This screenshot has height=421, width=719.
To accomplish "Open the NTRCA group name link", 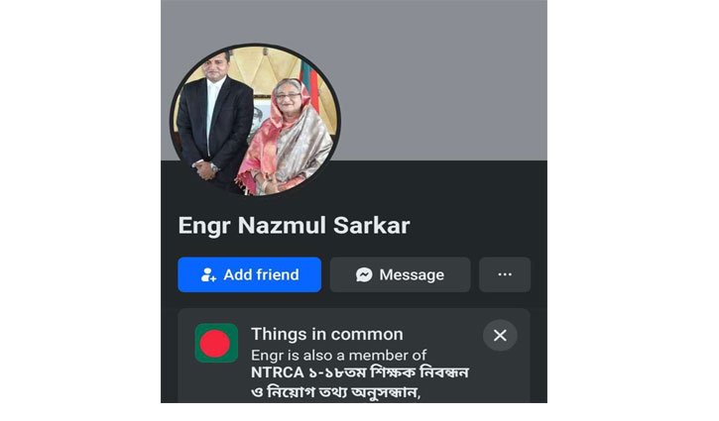I will point(359,382).
